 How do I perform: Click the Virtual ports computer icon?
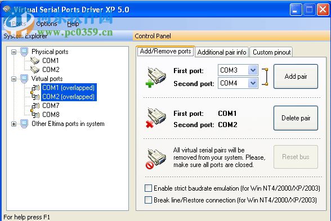click(x=24, y=79)
